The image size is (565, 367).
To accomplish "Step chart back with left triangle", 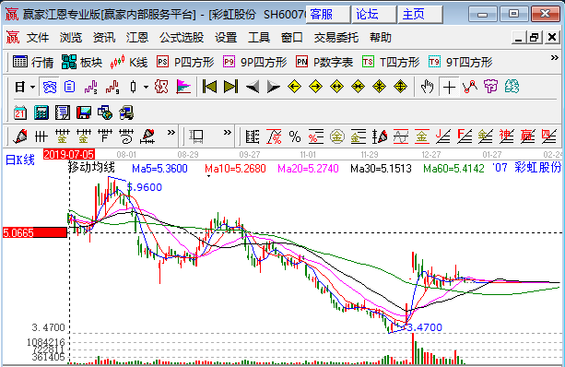I will click(x=253, y=87).
